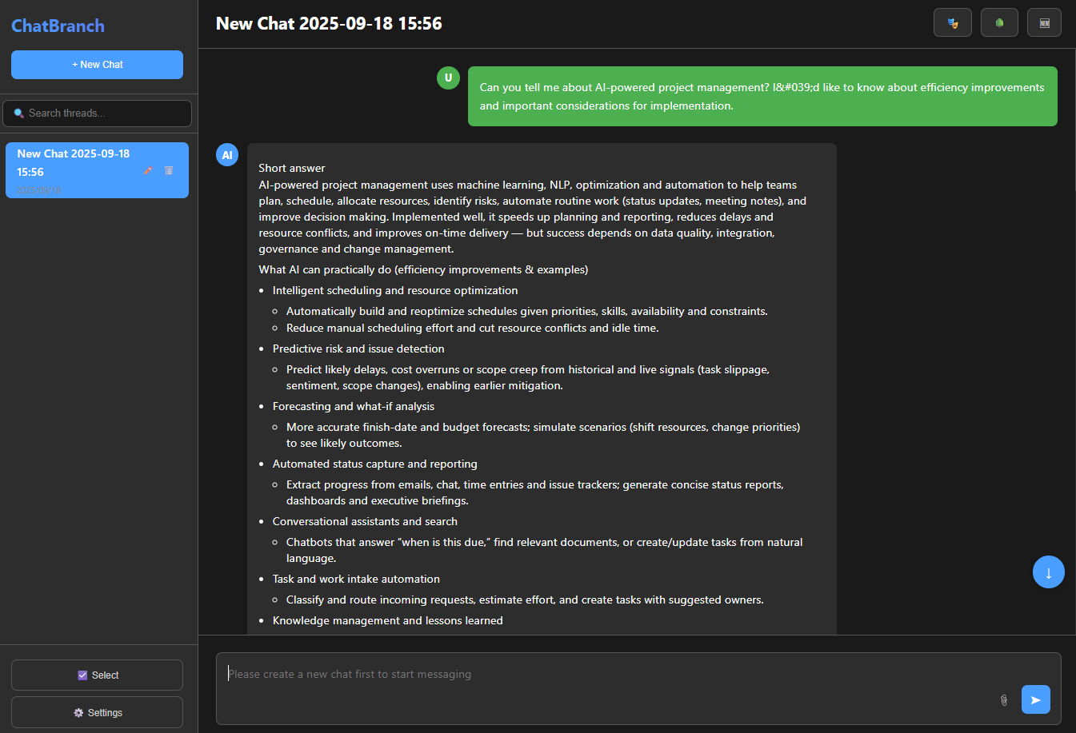Screen dimensions: 1076x733
Task: Click the theater masks persona icon
Action: (x=952, y=23)
